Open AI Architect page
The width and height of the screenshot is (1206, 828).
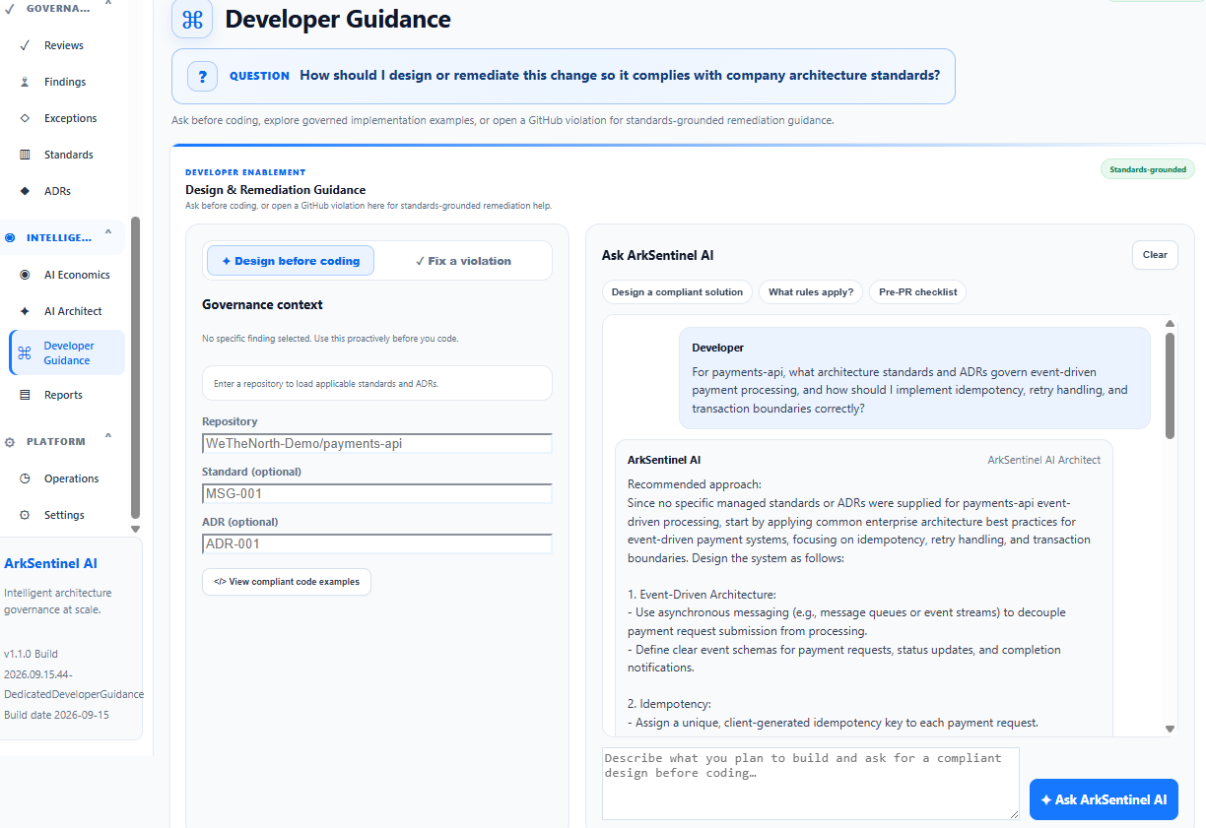[73, 311]
